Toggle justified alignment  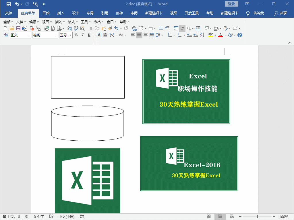point(139,35)
